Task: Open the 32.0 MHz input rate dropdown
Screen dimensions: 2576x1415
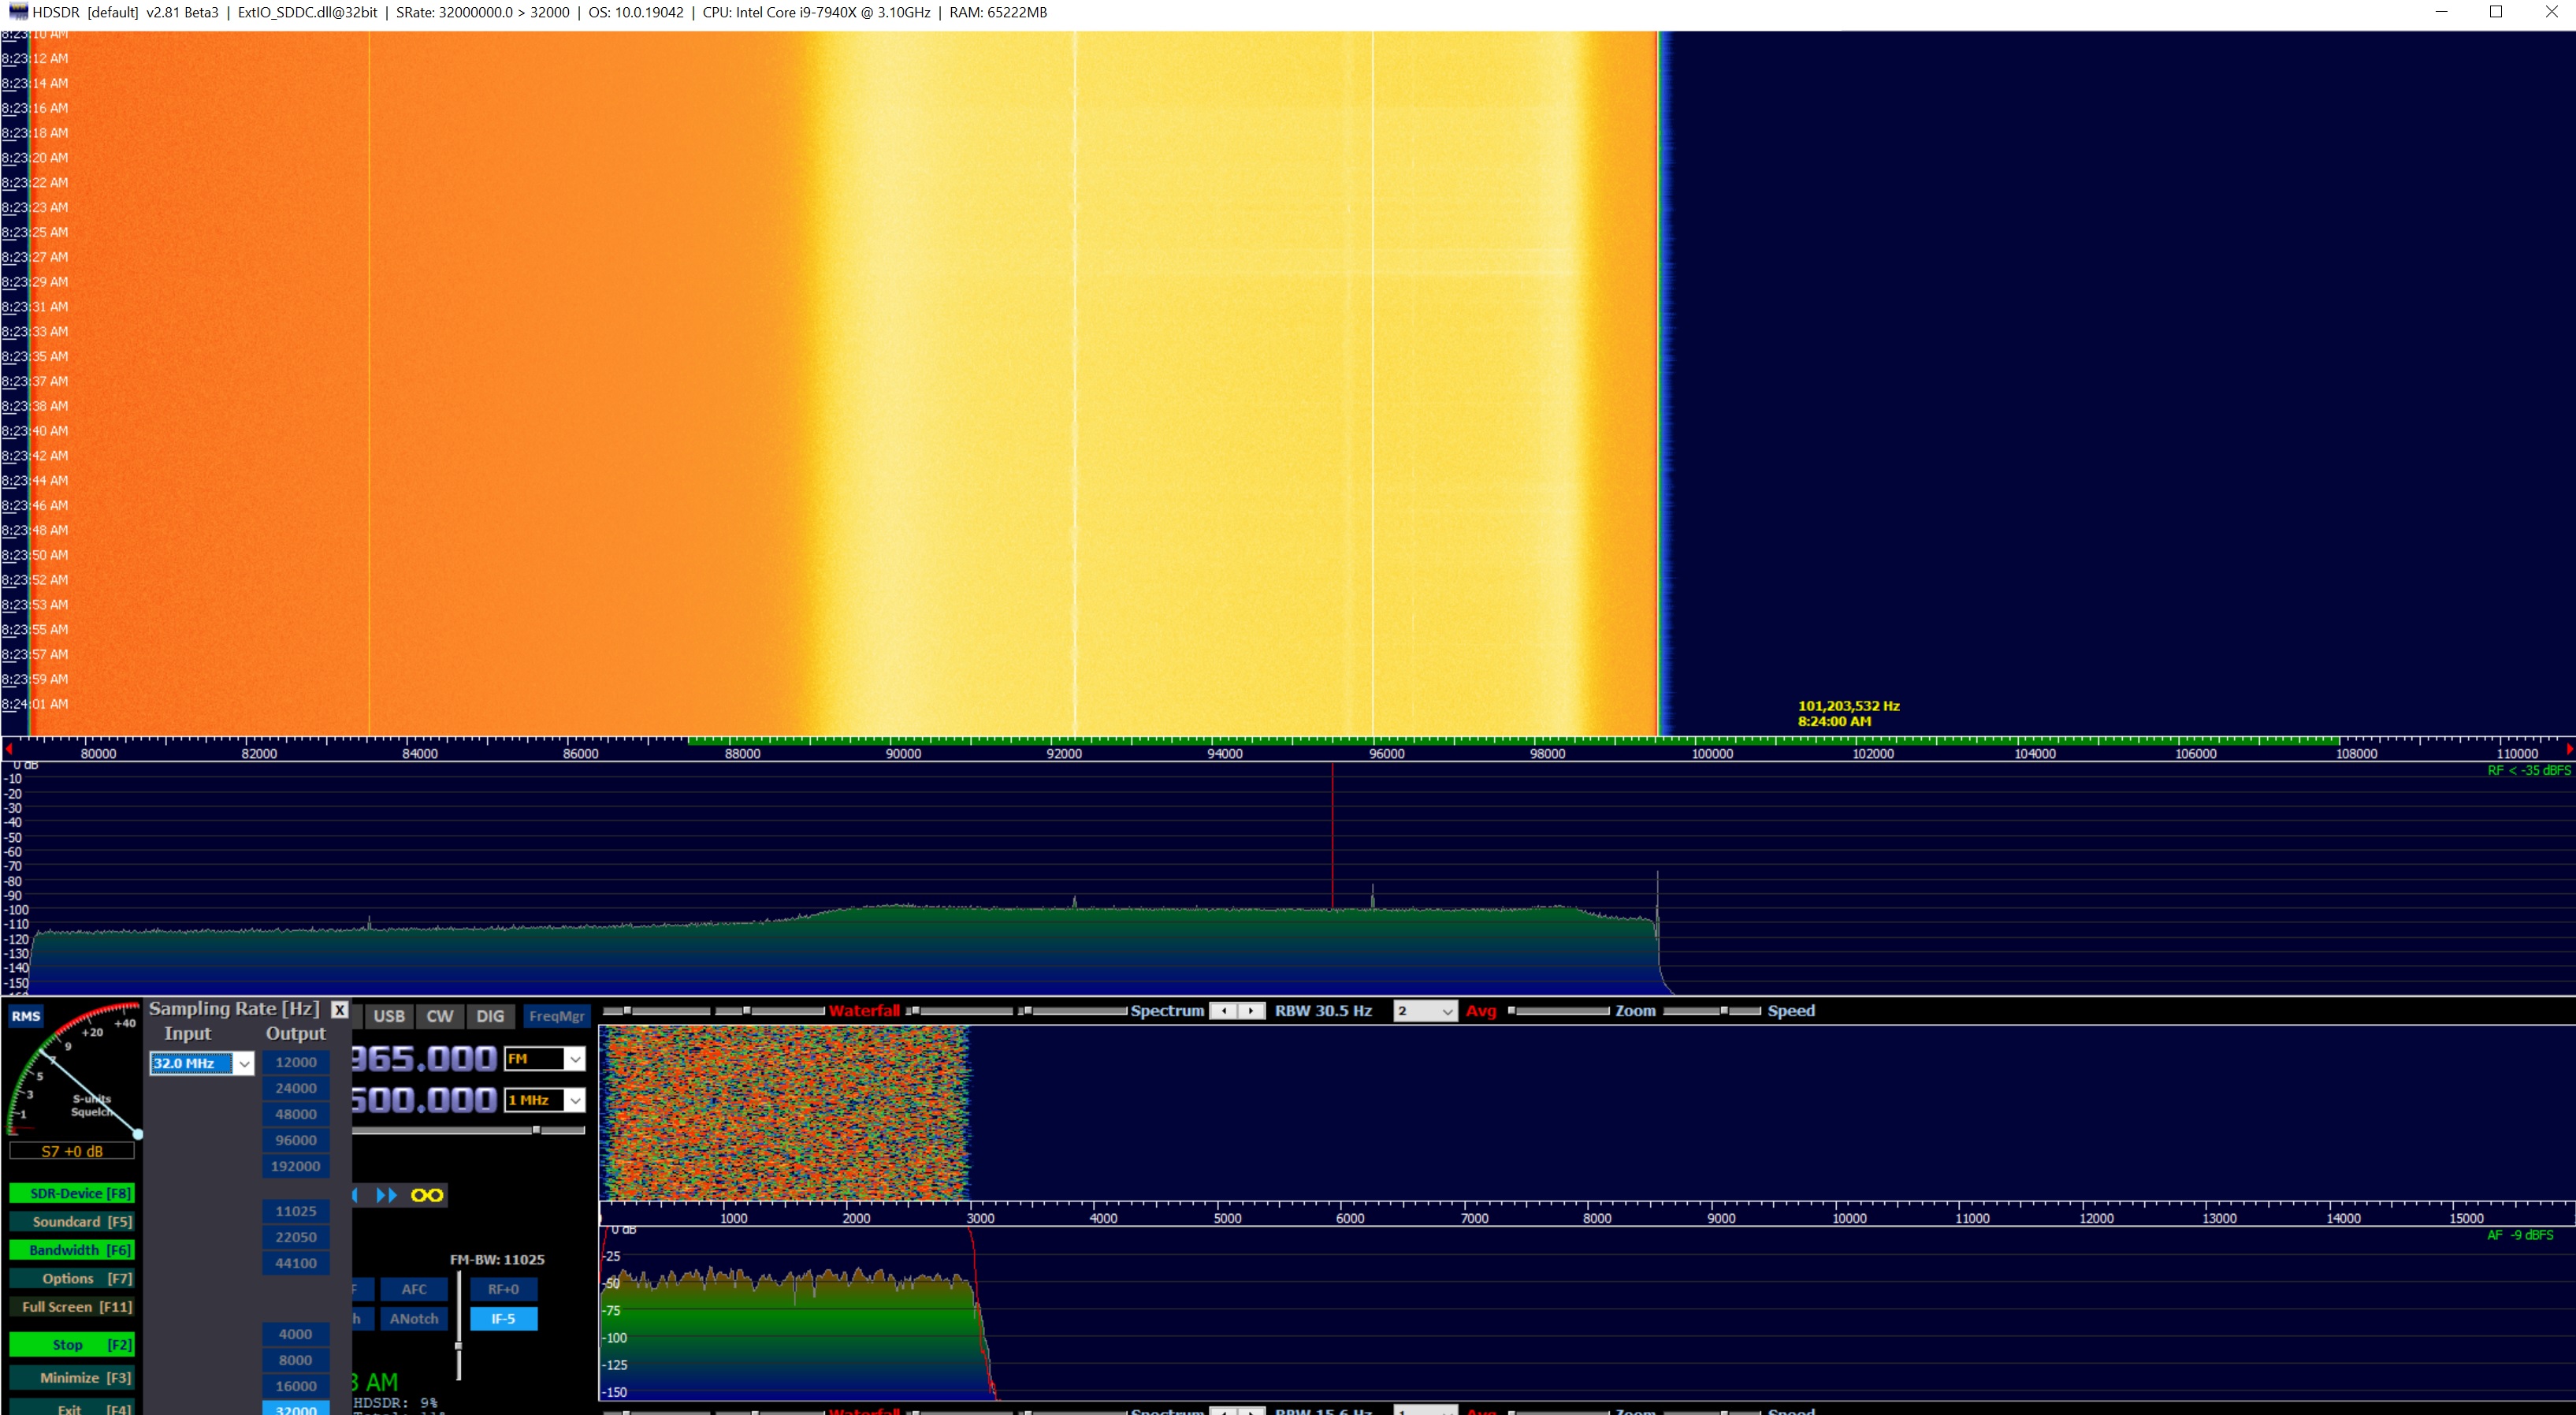Action: tap(244, 1063)
